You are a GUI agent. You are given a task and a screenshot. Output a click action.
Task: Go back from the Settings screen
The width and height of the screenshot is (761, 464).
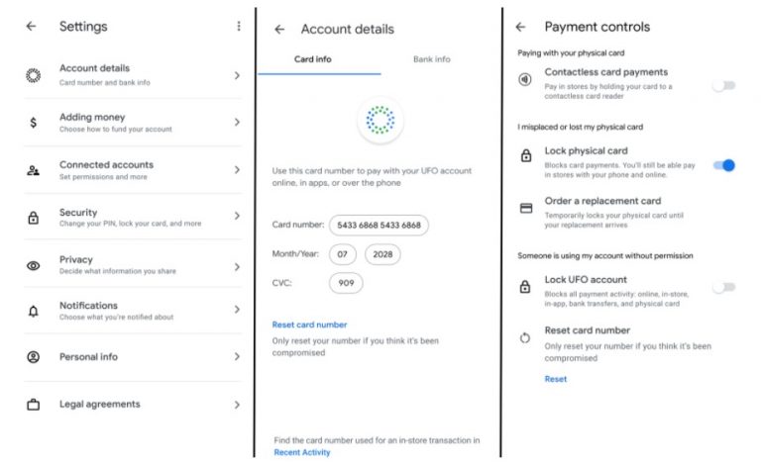pyautogui.click(x=31, y=27)
